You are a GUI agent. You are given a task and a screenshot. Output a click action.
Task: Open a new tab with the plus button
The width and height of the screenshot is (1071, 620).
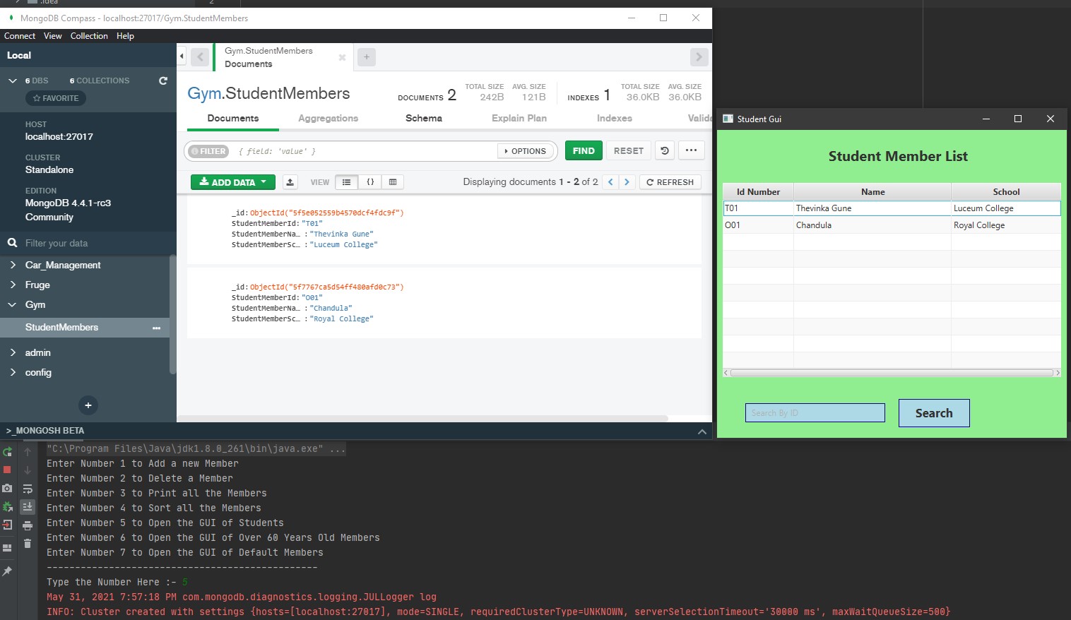click(367, 57)
